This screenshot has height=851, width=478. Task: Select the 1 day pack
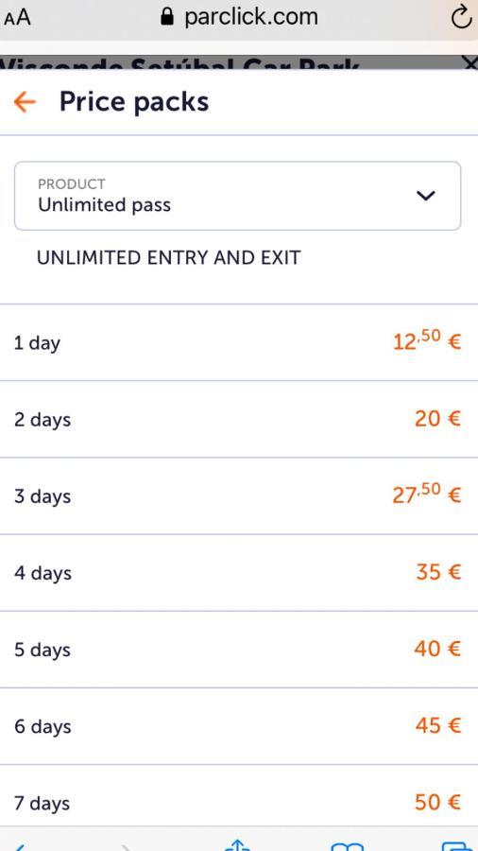point(239,342)
